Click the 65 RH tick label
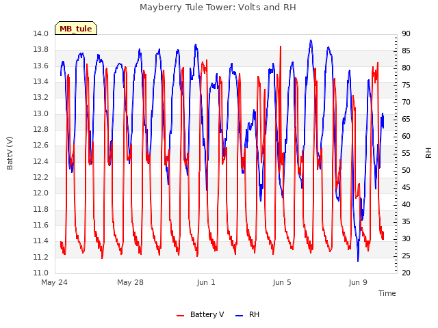The width and height of the screenshot is (438, 328). pyautogui.click(x=406, y=119)
